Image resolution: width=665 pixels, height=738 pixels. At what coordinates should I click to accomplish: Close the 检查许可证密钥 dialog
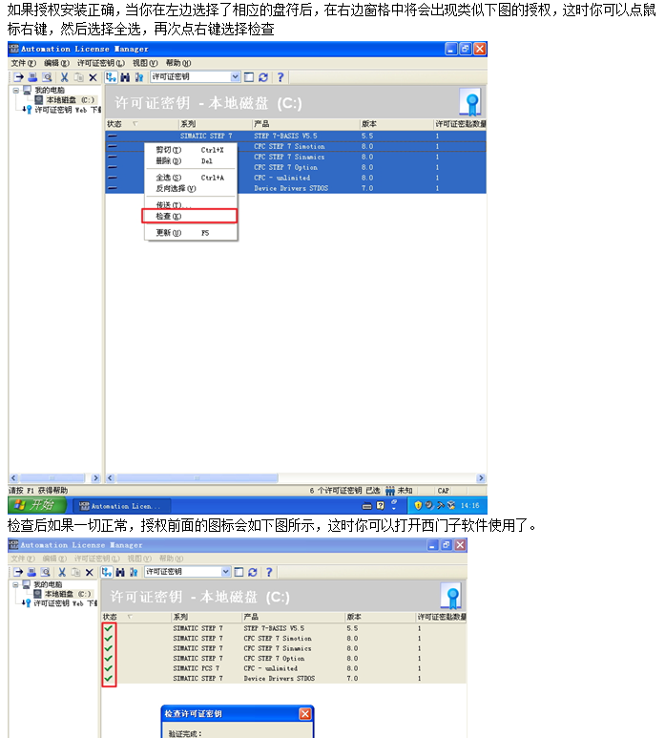[305, 713]
